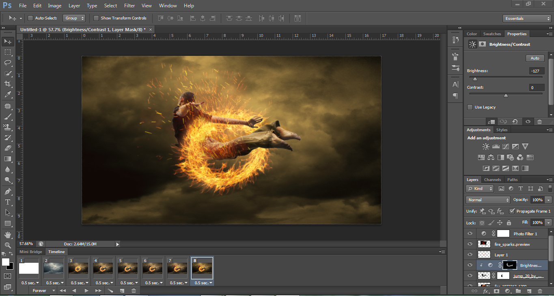Open the Normal blend mode dropdown
The image size is (554, 296).
488,200
